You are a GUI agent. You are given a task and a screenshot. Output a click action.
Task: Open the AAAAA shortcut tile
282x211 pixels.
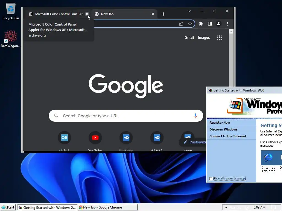pyautogui.click(x=157, y=138)
